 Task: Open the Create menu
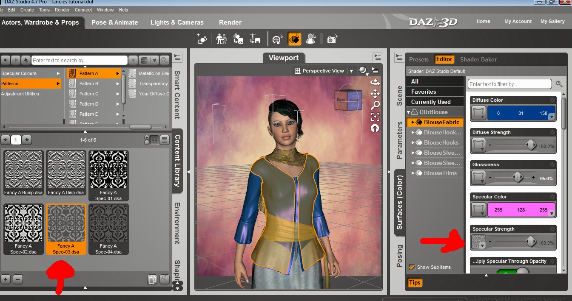(27, 10)
